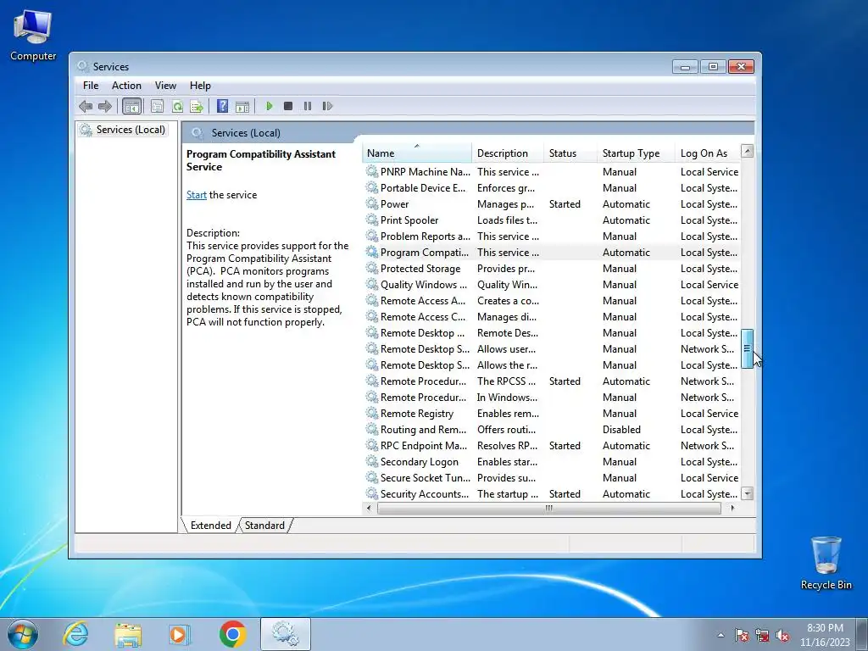Launch Internet Explorer from taskbar
Image resolution: width=868 pixels, height=651 pixels.
75,634
